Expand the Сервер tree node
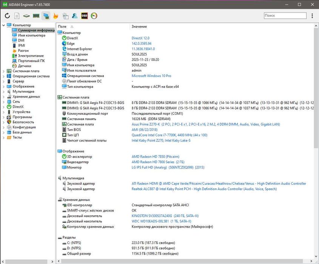The width and height of the screenshot is (319, 264). pyautogui.click(x=3, y=82)
